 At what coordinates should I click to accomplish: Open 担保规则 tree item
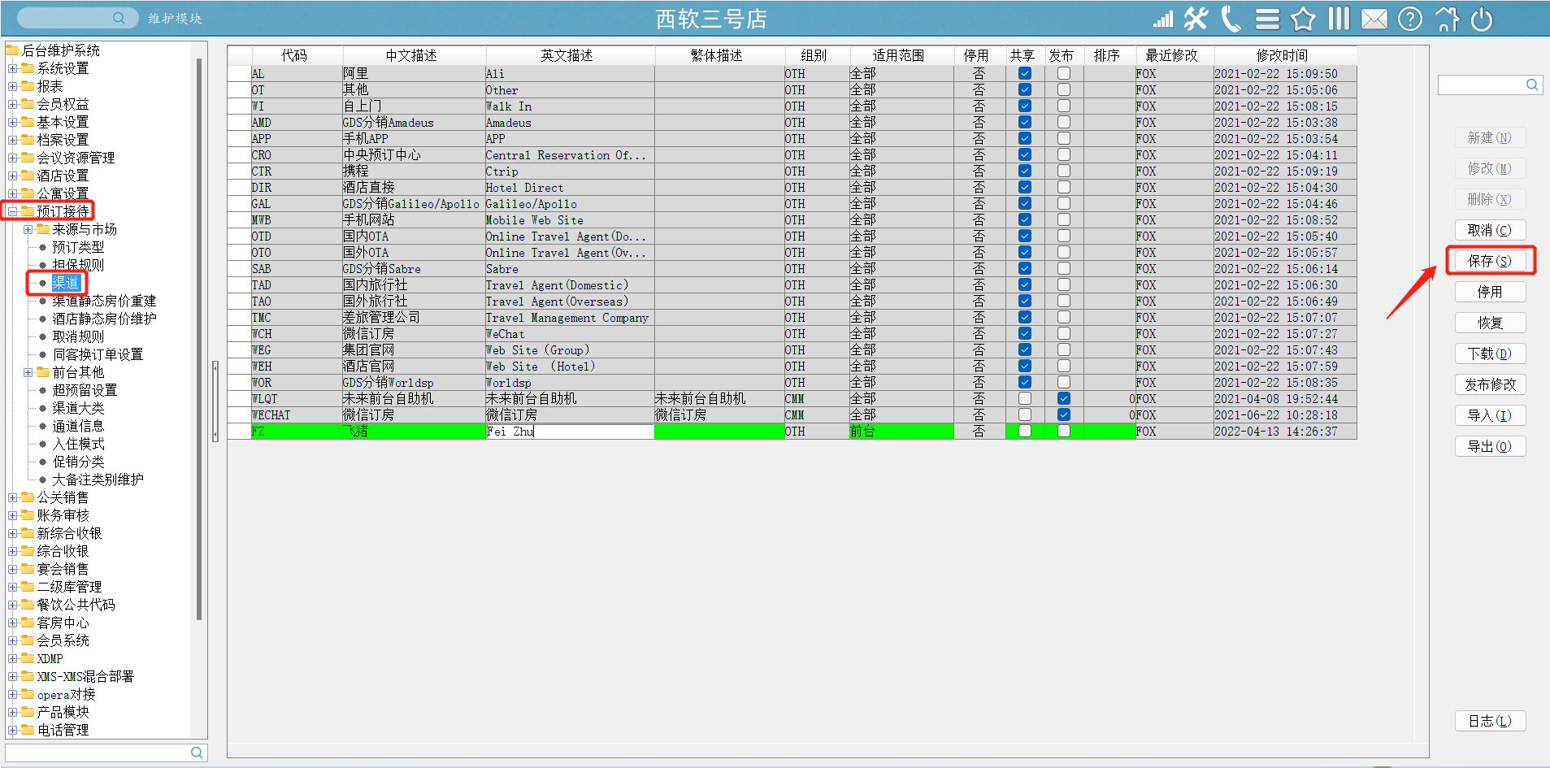pos(78,265)
